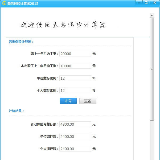This screenshot has width=160, height=160.
Task: Click the 本市职工上一年月均工资 label
Action: 40,66
